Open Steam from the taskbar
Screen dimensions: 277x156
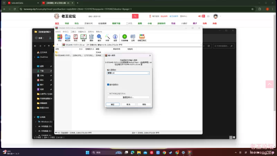pos(170,153)
